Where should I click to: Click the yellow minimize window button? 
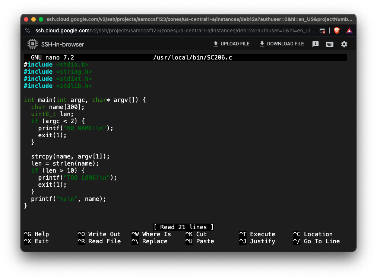click(34, 19)
